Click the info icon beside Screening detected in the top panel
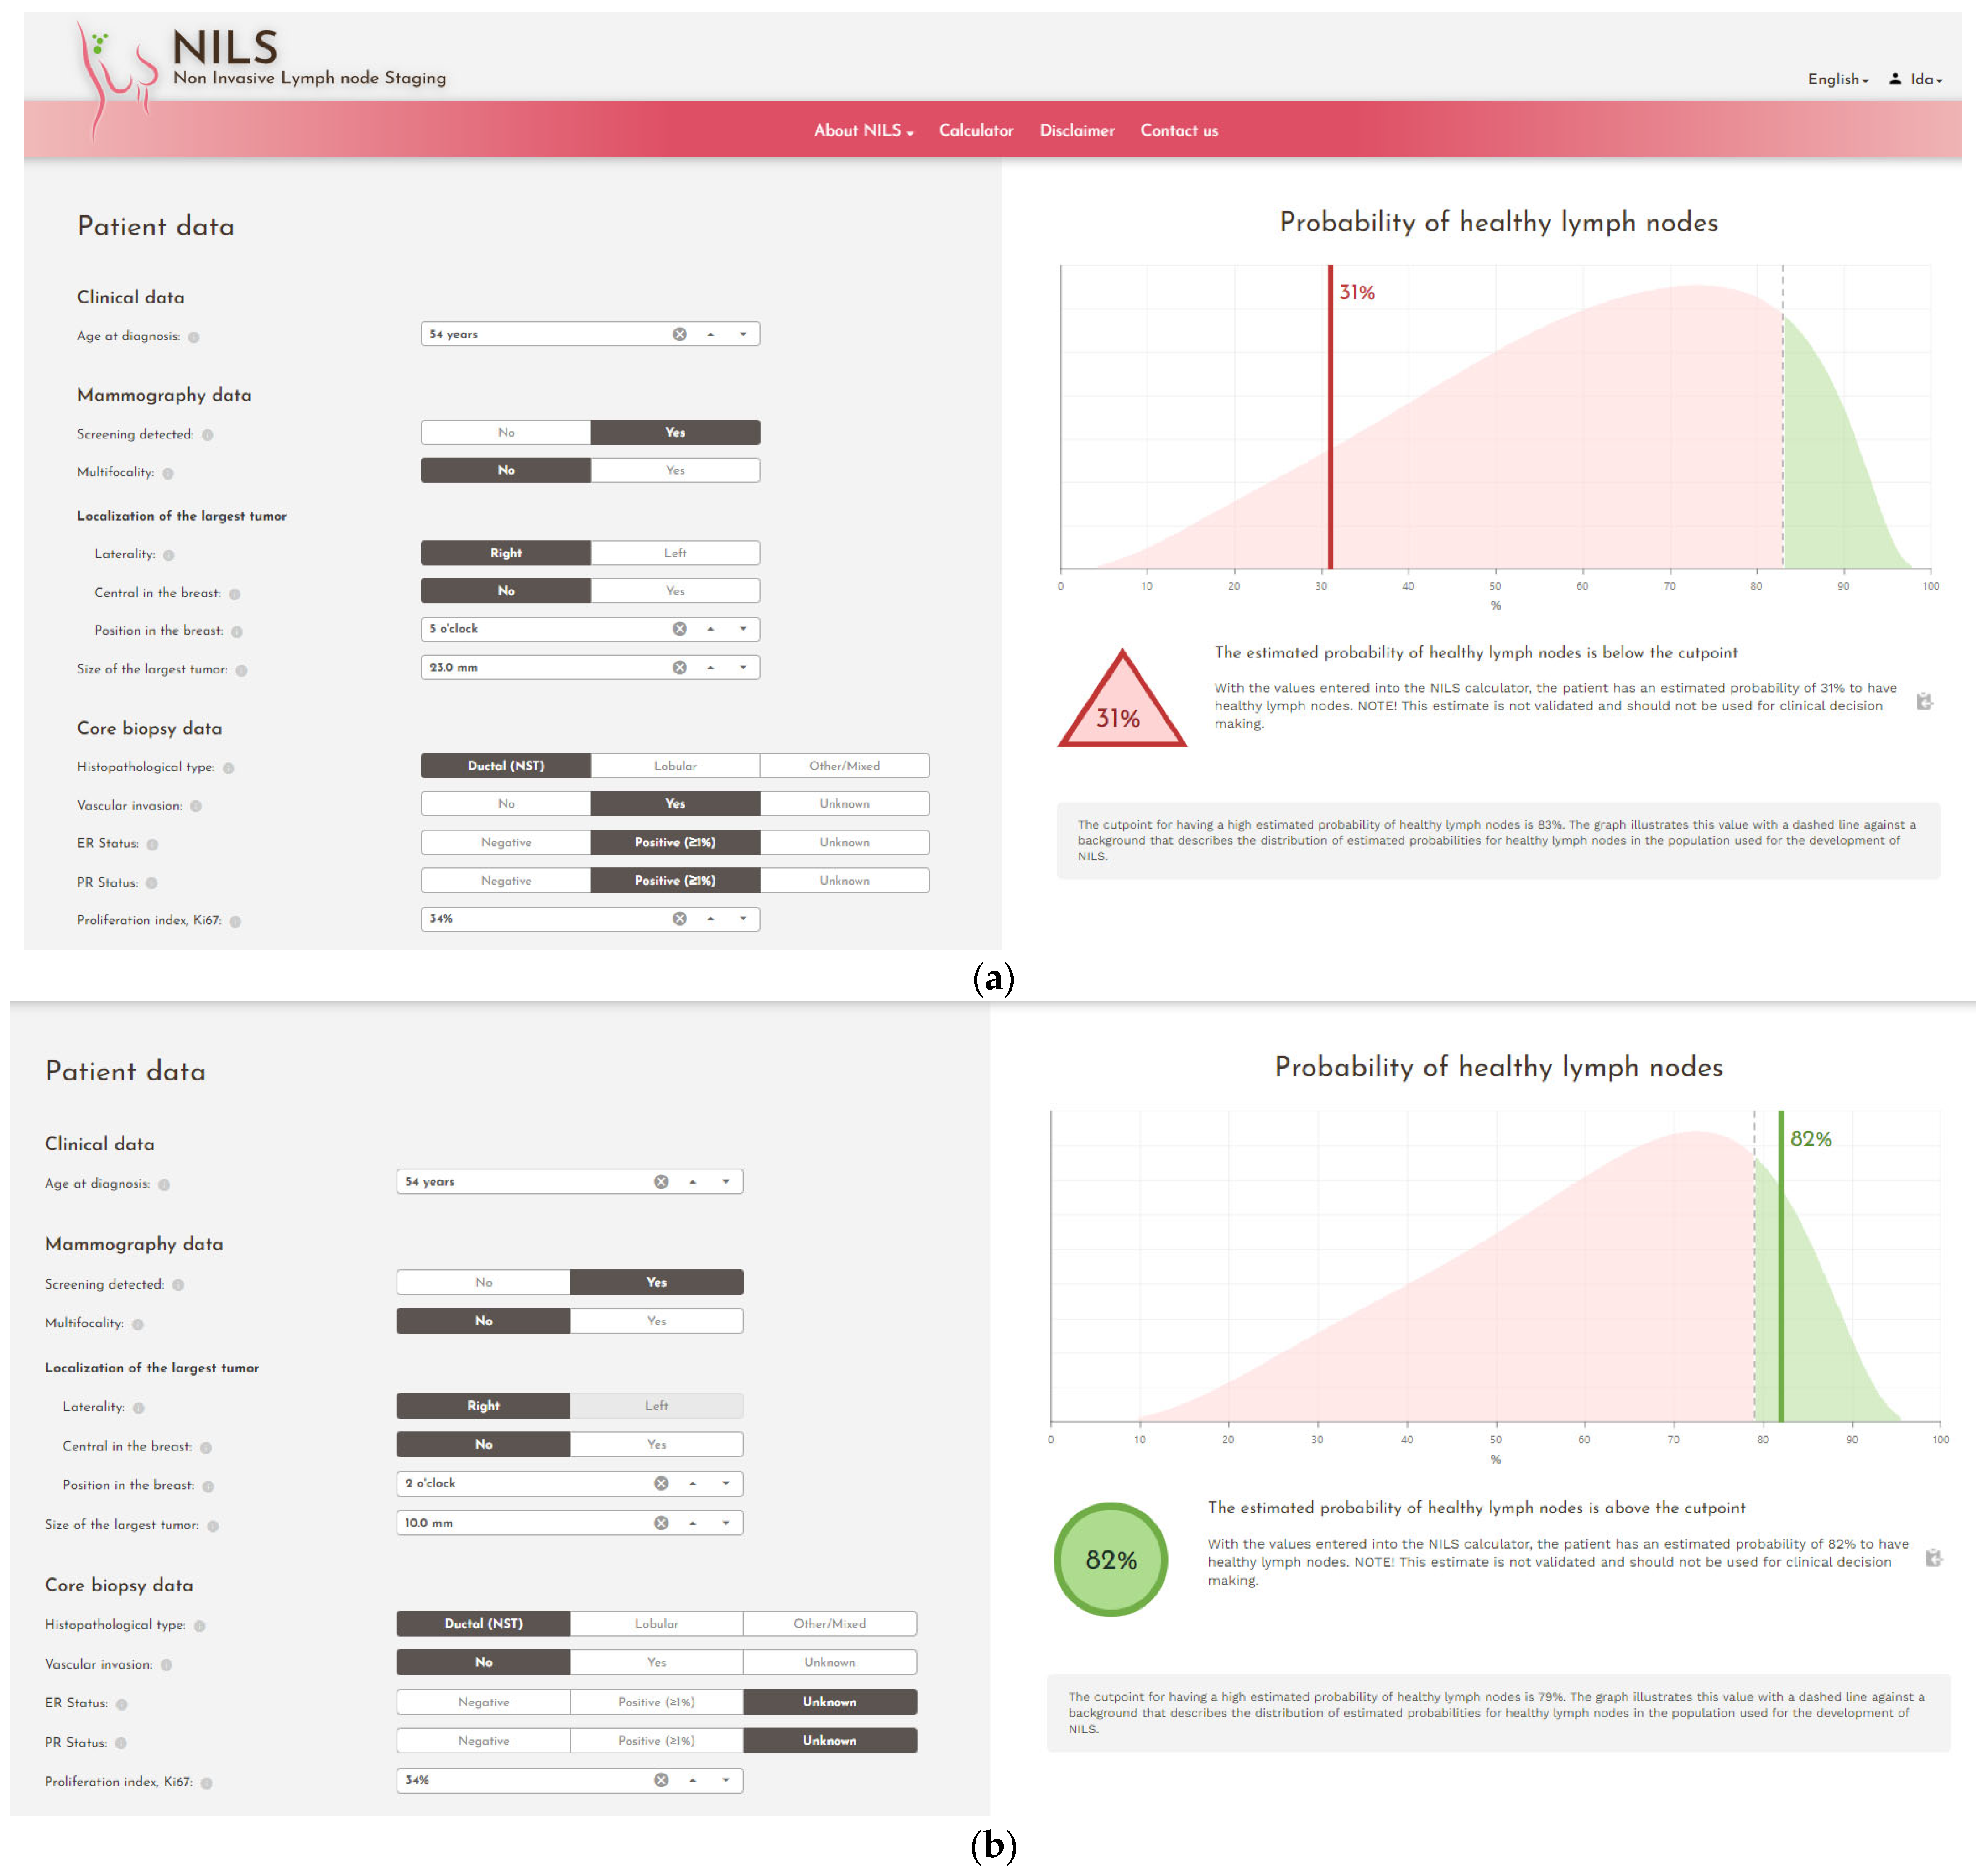 click(208, 435)
